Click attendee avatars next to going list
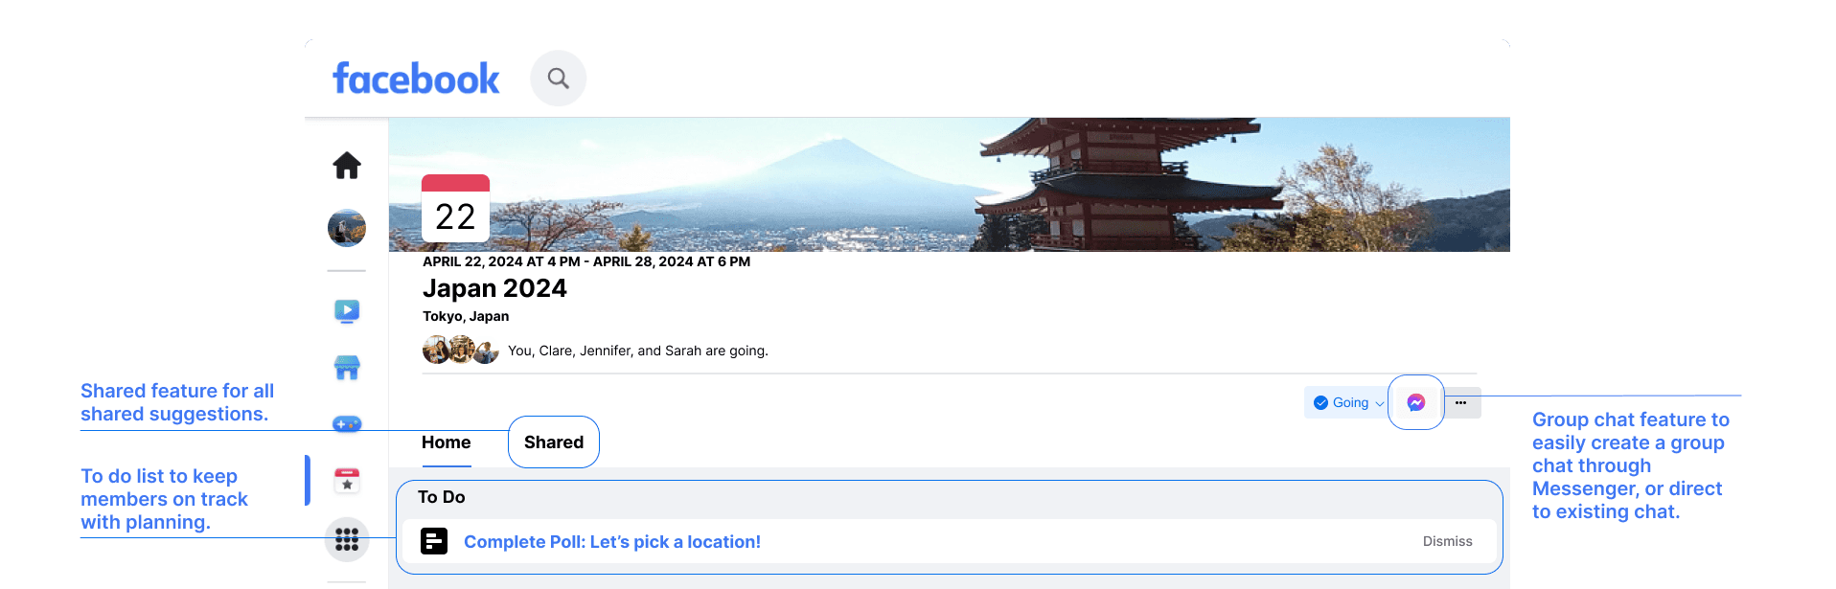The image size is (1836, 589). [x=461, y=351]
